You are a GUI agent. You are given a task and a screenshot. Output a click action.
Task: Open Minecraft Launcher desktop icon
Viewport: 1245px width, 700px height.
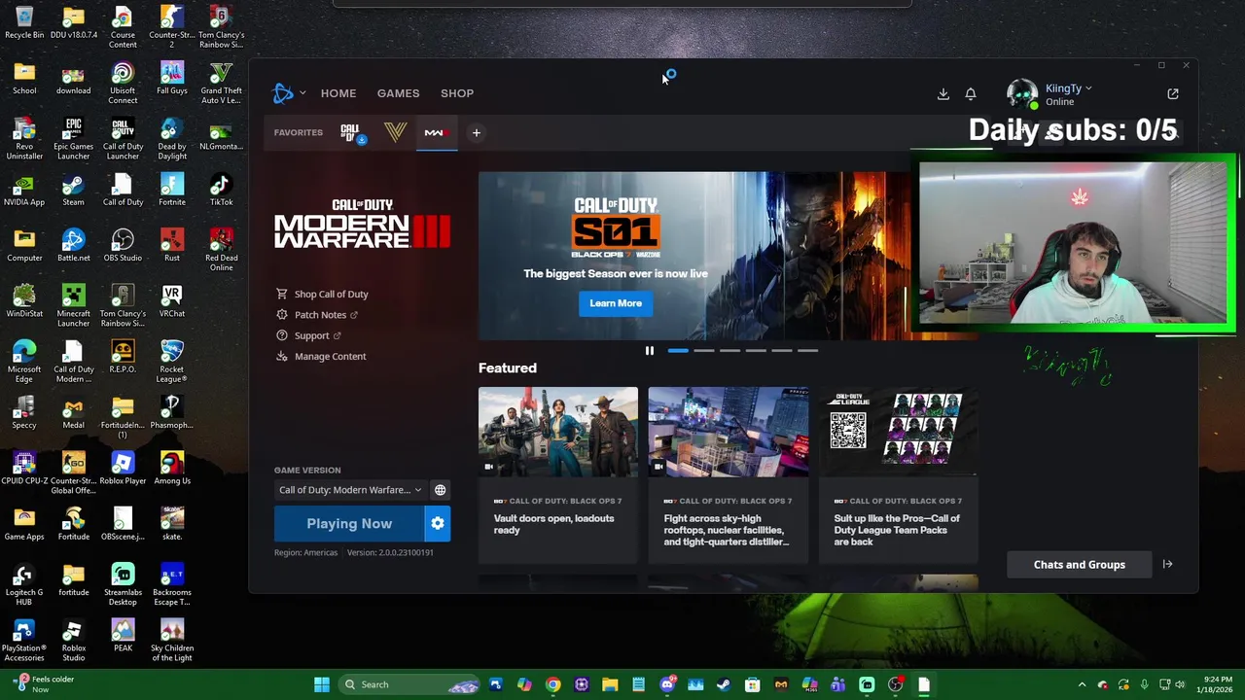pos(73,305)
